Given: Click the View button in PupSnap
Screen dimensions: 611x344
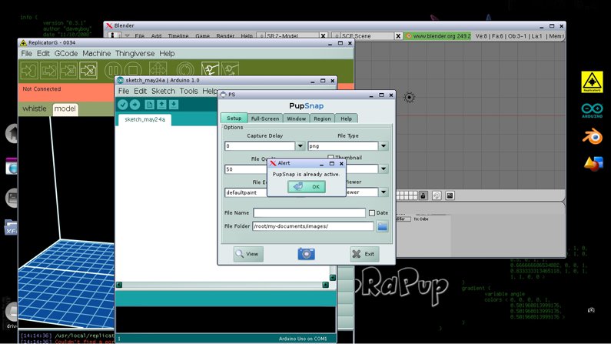Looking at the screenshot, I should tap(248, 254).
